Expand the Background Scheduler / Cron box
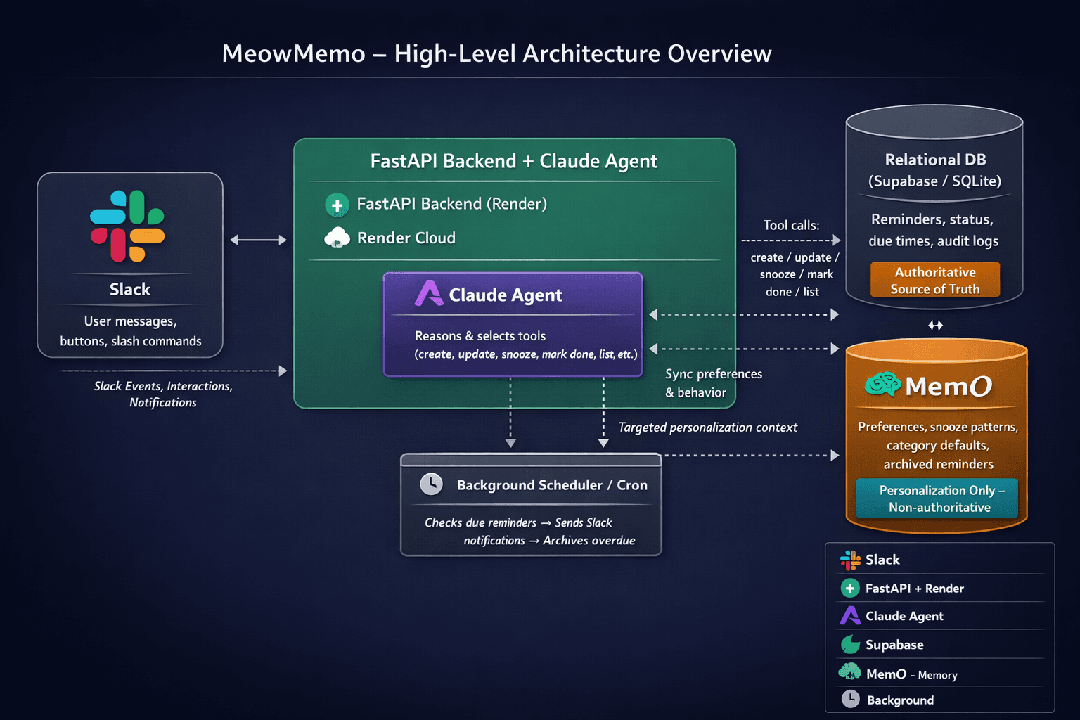 pos(531,505)
